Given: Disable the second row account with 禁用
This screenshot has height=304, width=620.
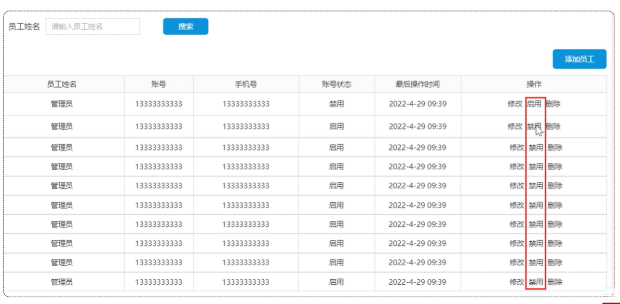Looking at the screenshot, I should pyautogui.click(x=534, y=126).
